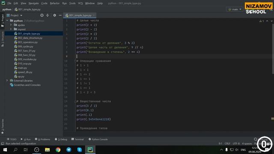Open Chrome from taskbar
The height and width of the screenshot is (154, 274).
pyautogui.click(x=58, y=150)
